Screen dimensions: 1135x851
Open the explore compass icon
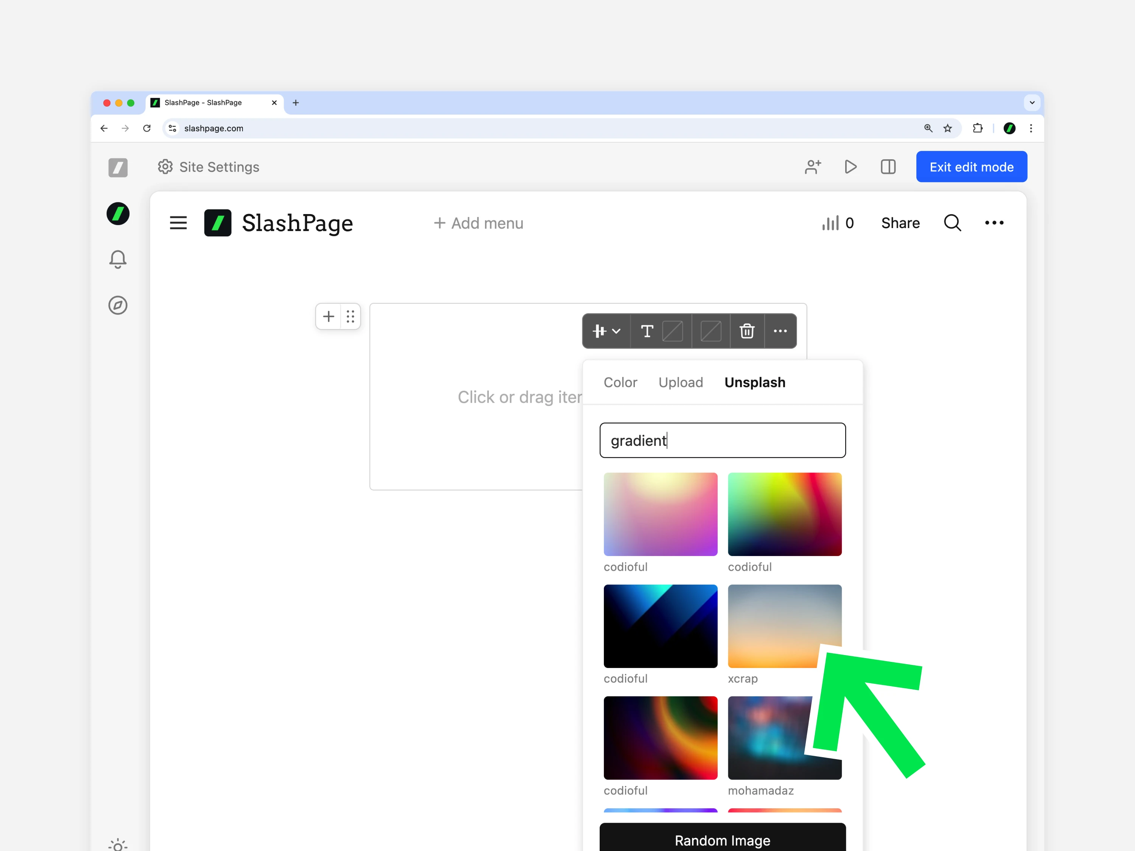118,305
